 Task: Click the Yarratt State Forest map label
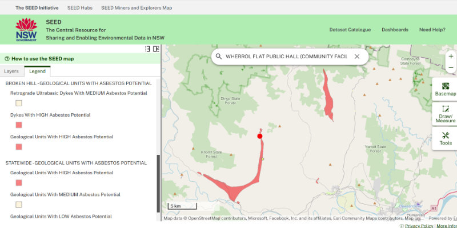coord(375,149)
